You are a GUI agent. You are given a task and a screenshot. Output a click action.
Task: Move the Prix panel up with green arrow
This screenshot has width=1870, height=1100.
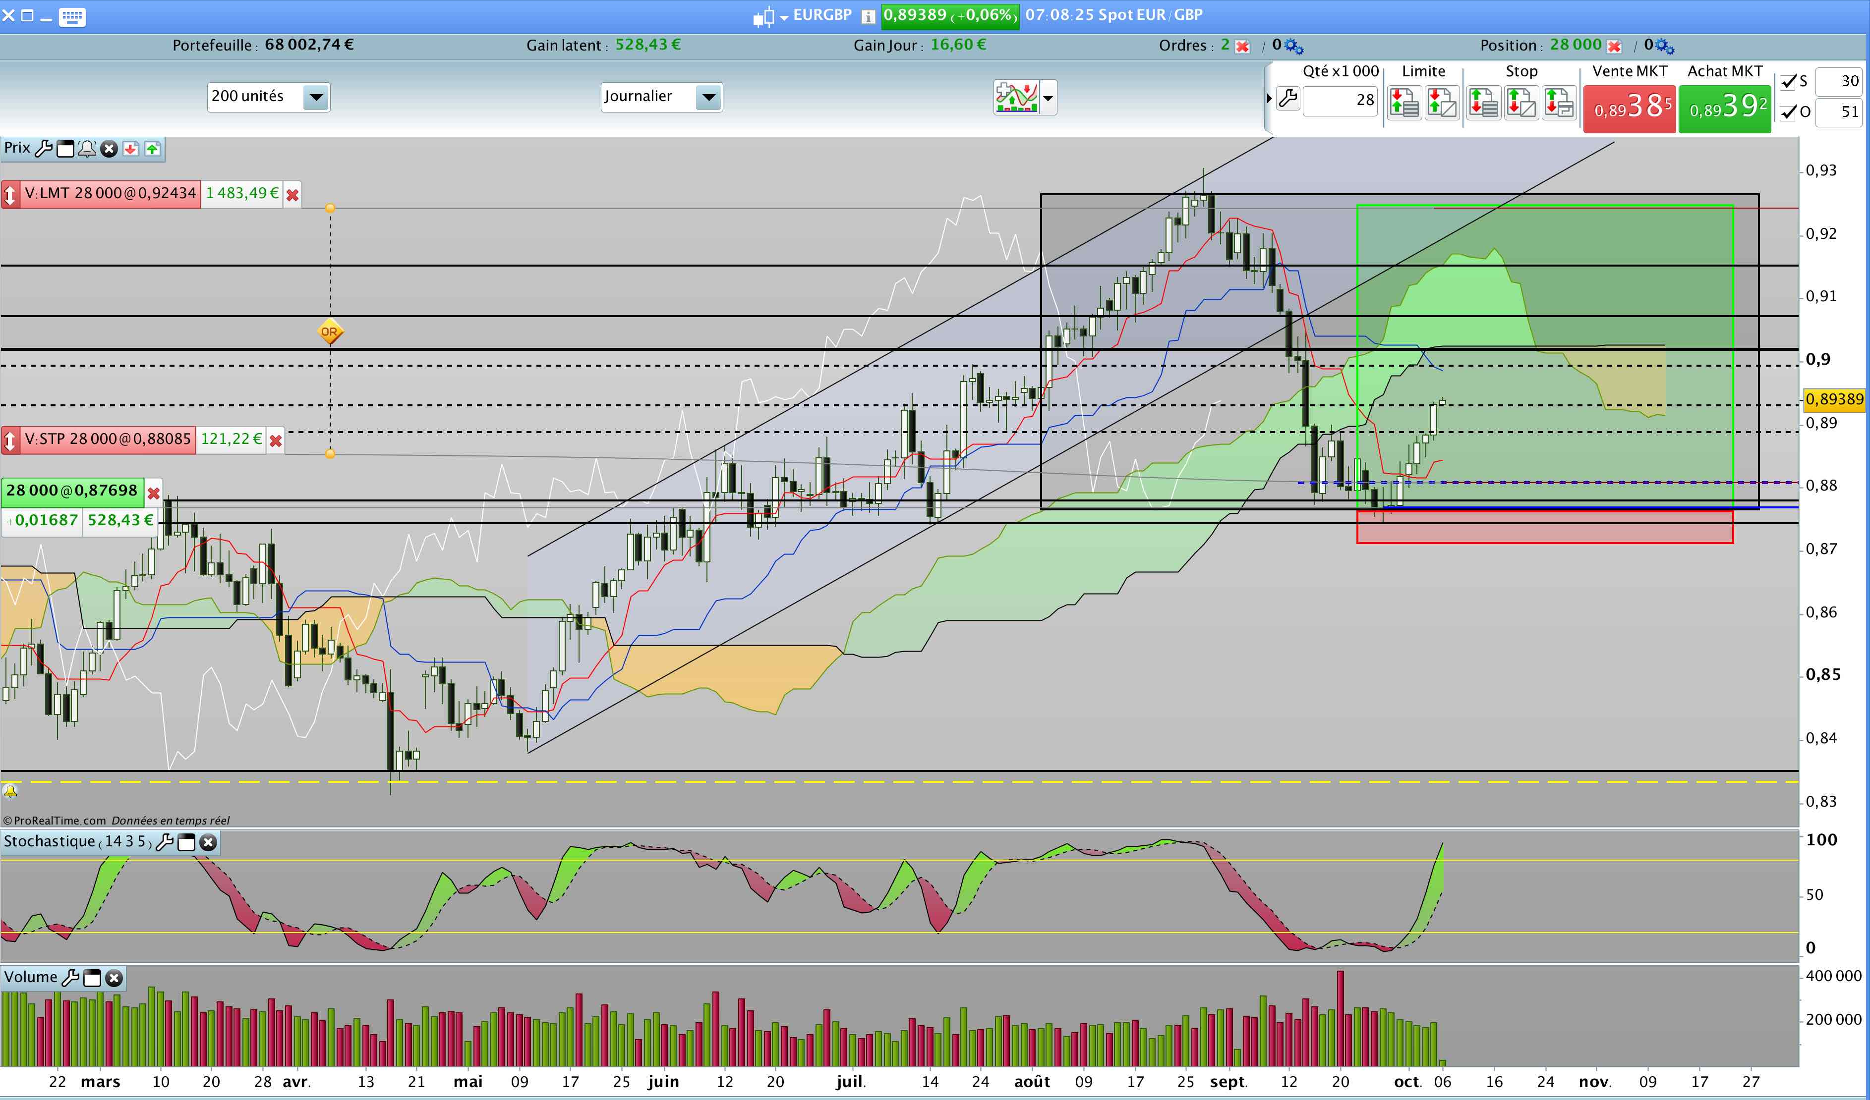(x=152, y=149)
